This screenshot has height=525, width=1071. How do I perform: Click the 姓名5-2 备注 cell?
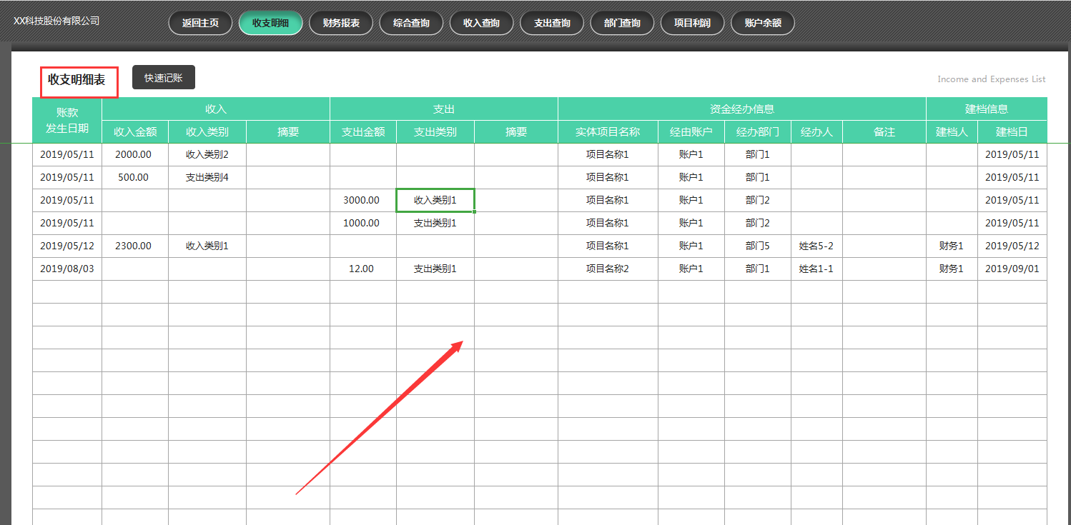(x=816, y=246)
